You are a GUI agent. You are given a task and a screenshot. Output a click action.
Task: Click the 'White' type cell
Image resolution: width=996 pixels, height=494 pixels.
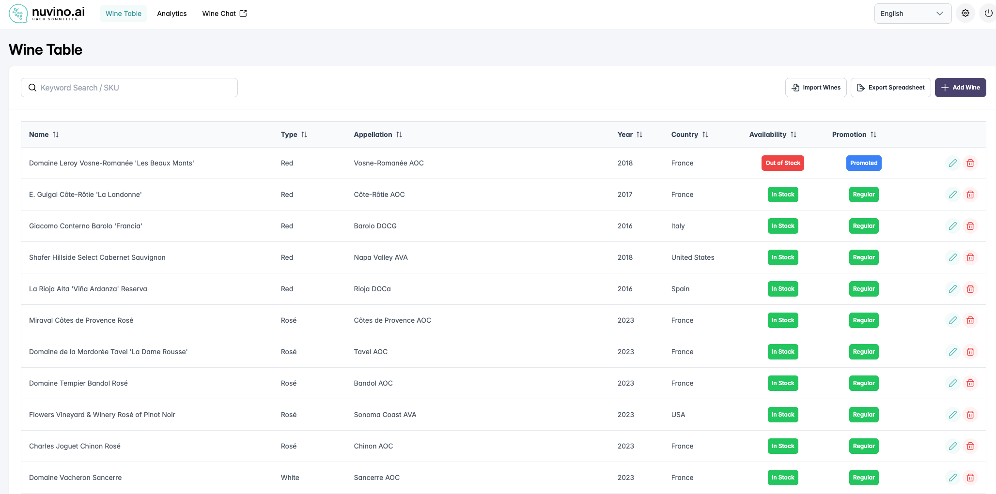(290, 478)
